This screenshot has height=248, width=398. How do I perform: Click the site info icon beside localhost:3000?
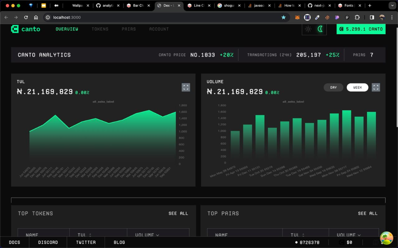(x=47, y=17)
